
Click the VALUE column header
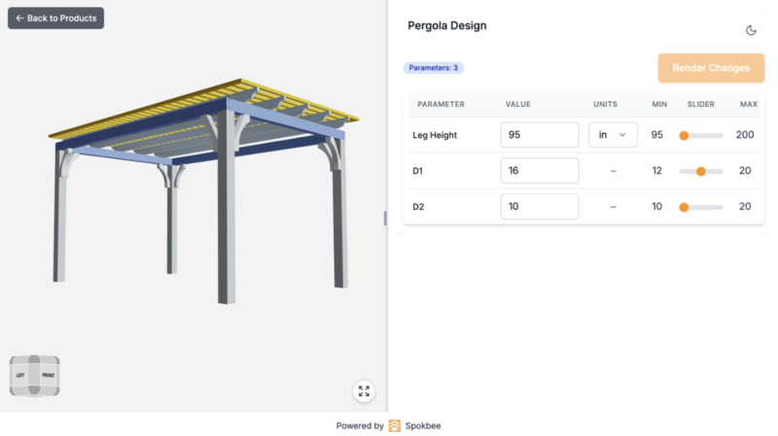[x=517, y=104]
